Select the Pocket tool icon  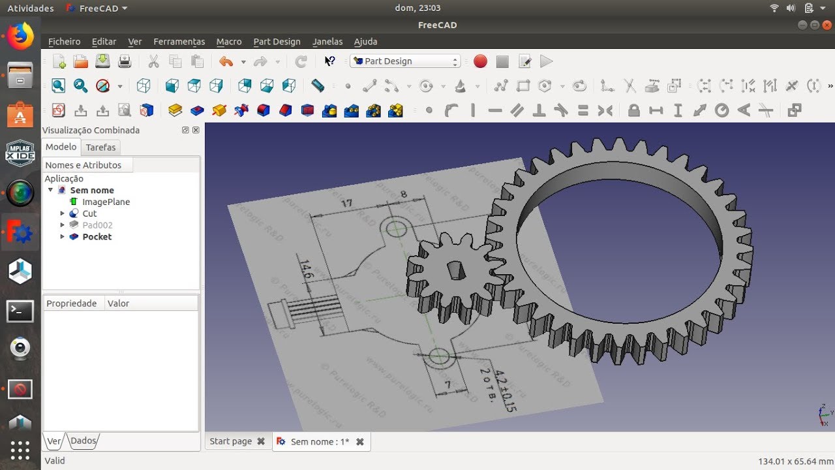(197, 110)
